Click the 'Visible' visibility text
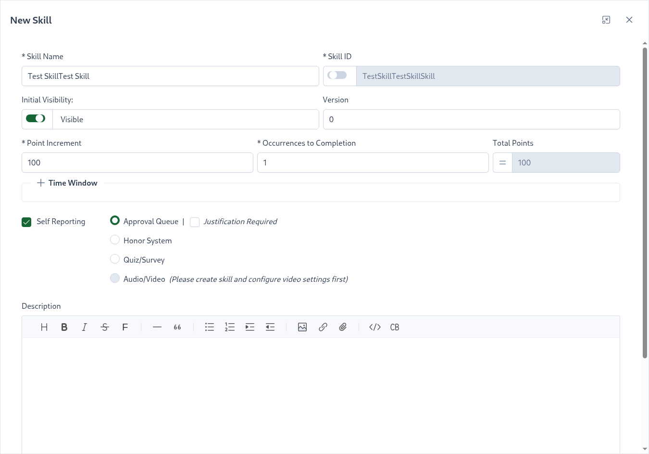The image size is (649, 454). tap(72, 119)
